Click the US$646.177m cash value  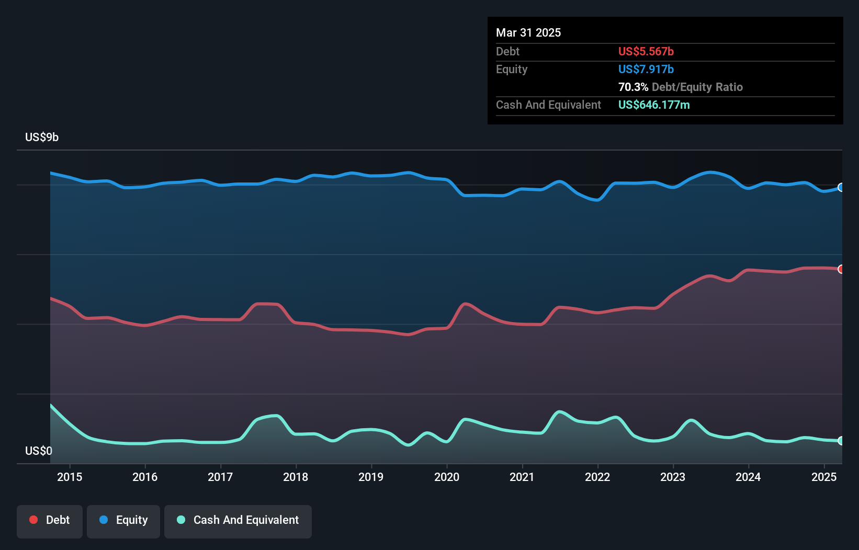click(654, 105)
